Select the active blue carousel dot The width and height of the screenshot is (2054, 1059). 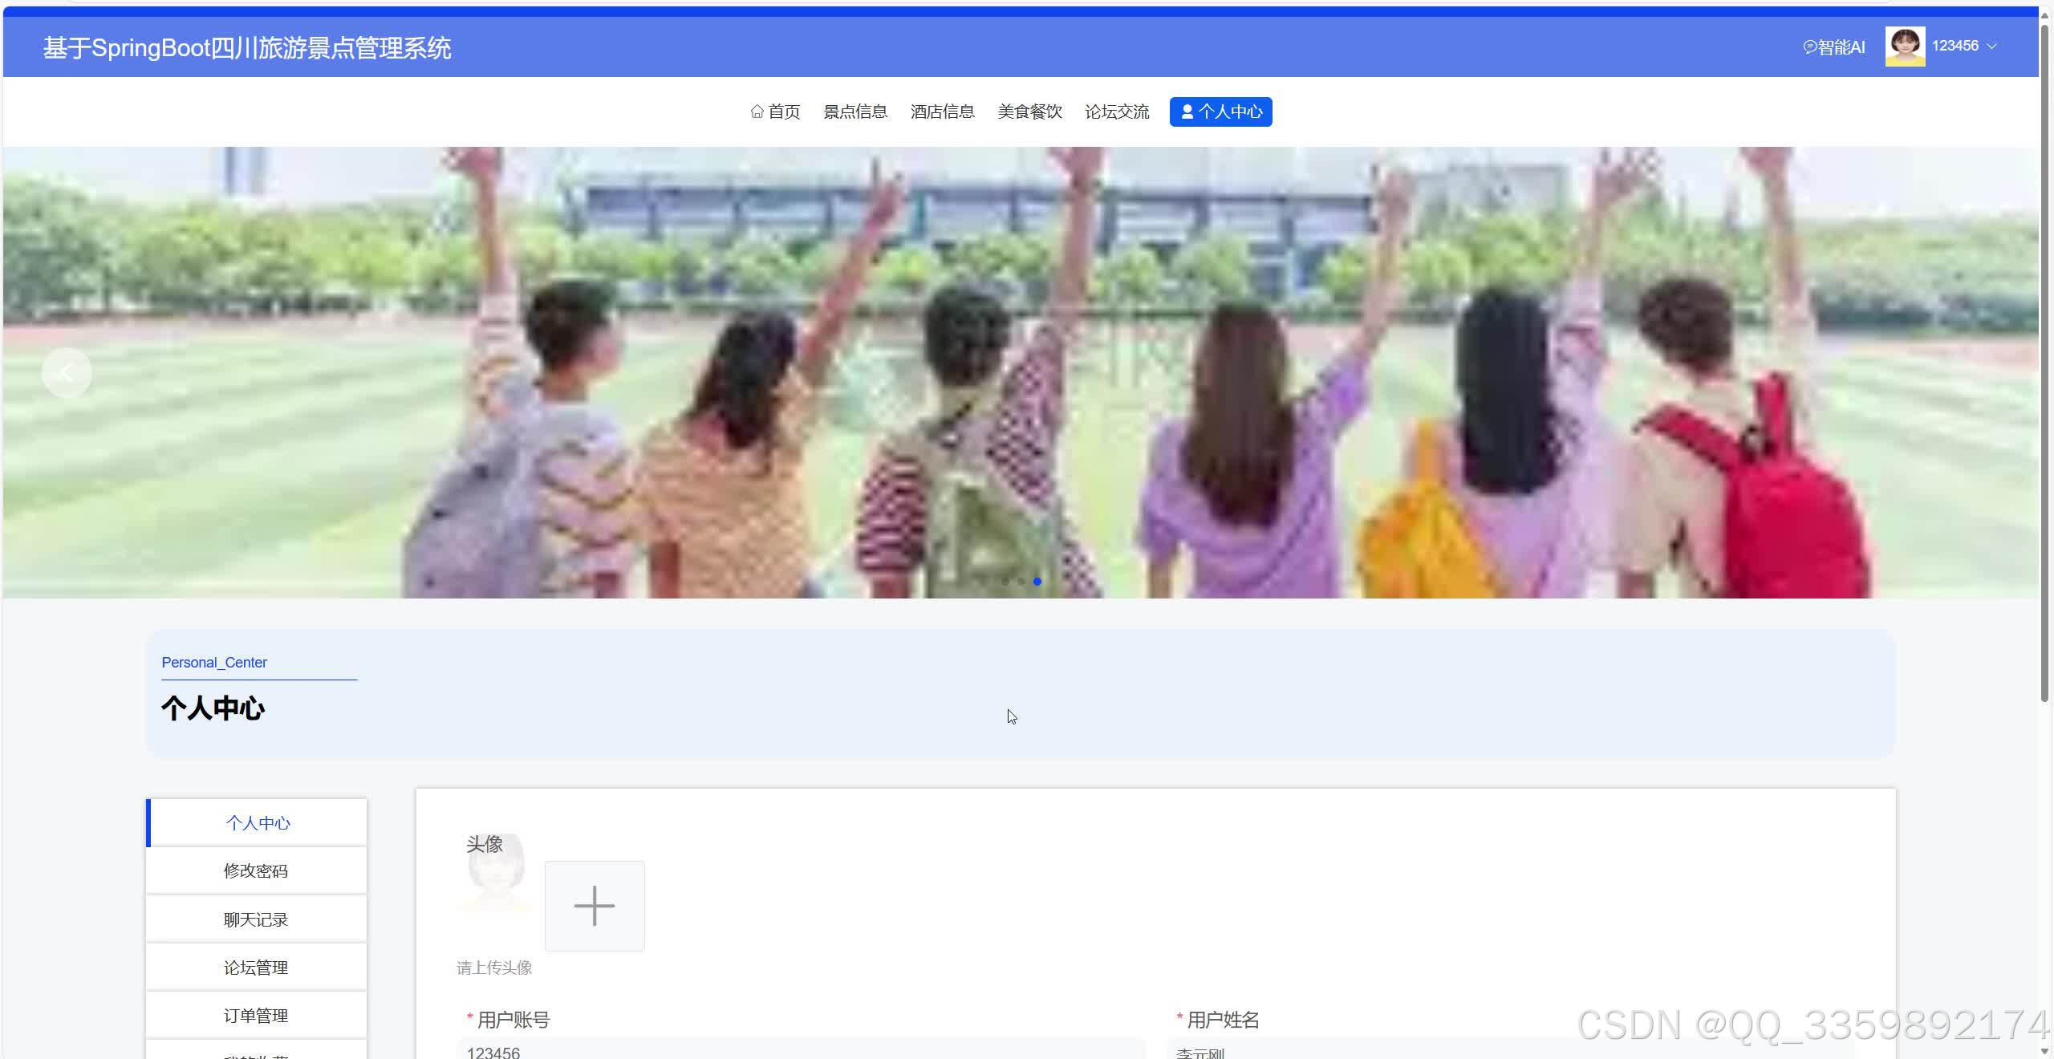coord(1037,581)
